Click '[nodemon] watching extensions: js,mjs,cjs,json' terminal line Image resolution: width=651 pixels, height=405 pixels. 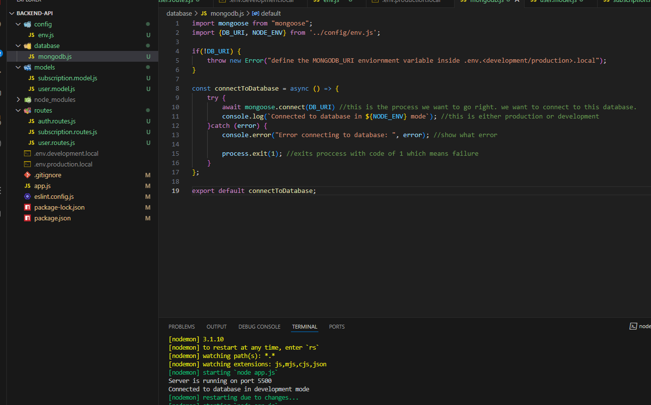coord(247,364)
